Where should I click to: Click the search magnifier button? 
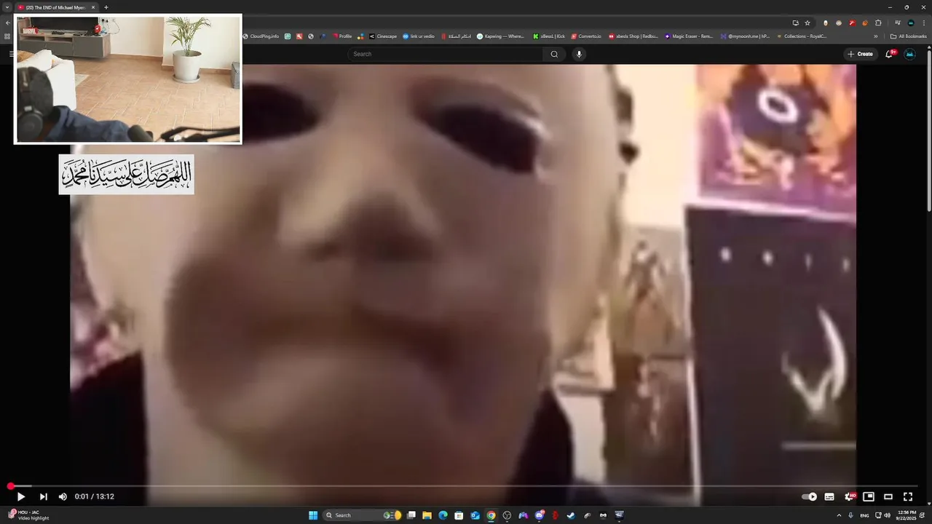554,54
